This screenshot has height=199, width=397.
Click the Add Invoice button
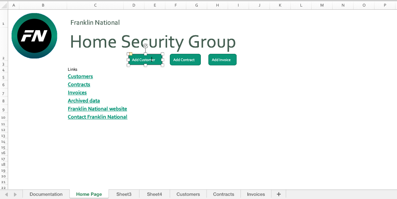222,60
